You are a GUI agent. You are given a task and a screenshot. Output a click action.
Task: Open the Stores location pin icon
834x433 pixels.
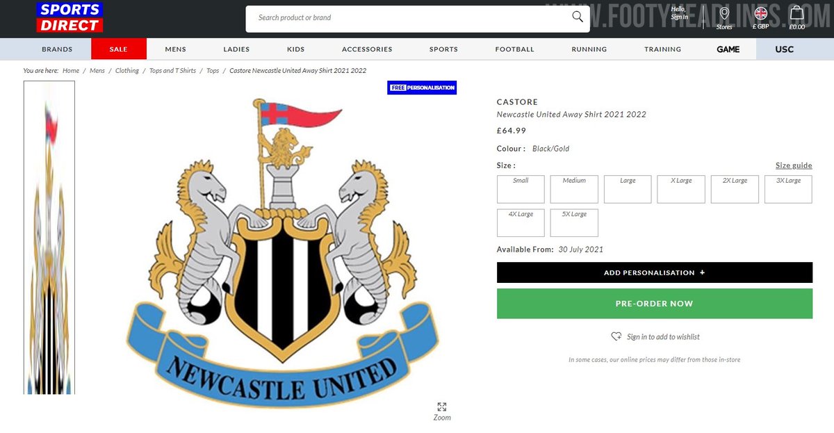pyautogui.click(x=724, y=14)
